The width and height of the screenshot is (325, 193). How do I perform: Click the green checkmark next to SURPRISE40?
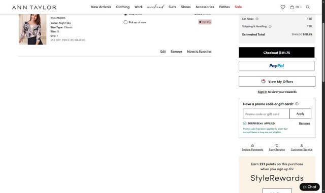pyautogui.click(x=245, y=123)
